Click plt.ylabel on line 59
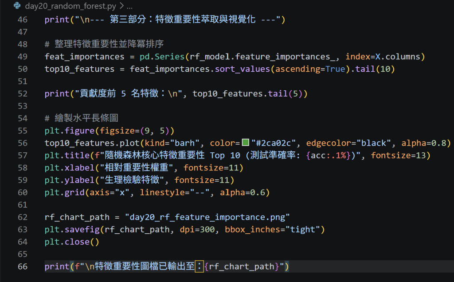The height and width of the screenshot is (282, 454). pos(70,180)
